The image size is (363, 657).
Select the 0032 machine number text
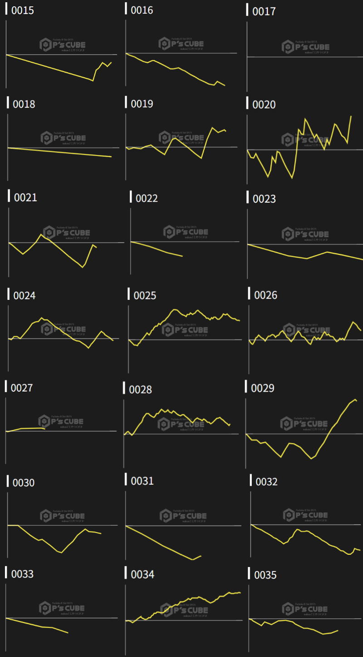pos(266,482)
